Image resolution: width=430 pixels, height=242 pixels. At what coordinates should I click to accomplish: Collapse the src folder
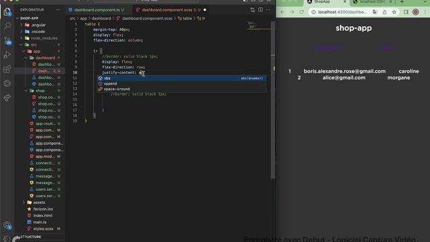21,45
